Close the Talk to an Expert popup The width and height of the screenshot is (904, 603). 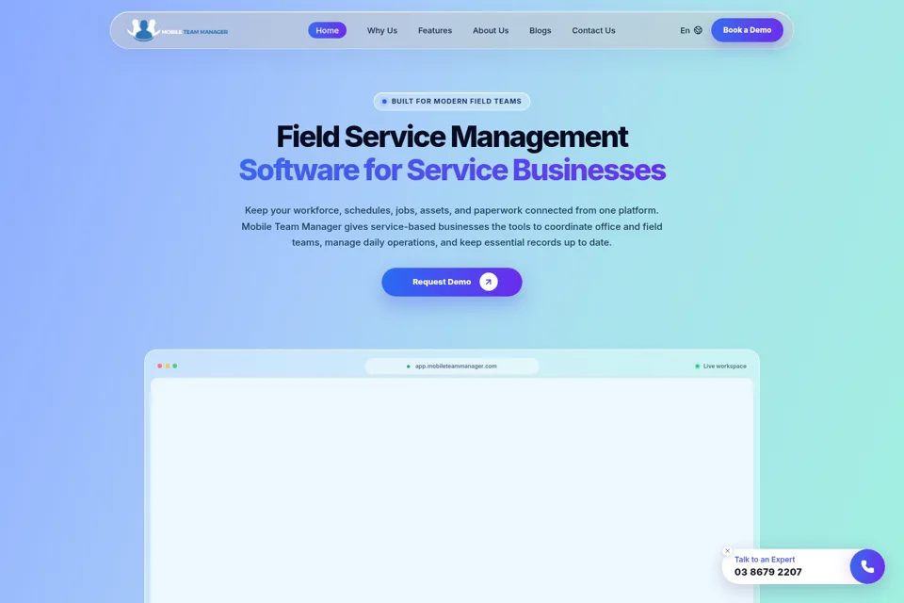(728, 551)
